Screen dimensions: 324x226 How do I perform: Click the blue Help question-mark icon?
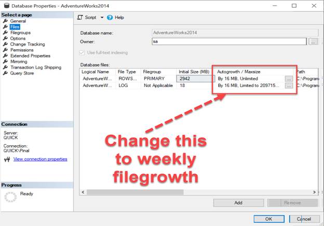pos(110,18)
